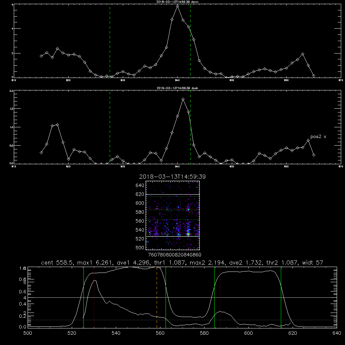Click the 1.5 y-axis label in dusk plot

pos(11,109)
